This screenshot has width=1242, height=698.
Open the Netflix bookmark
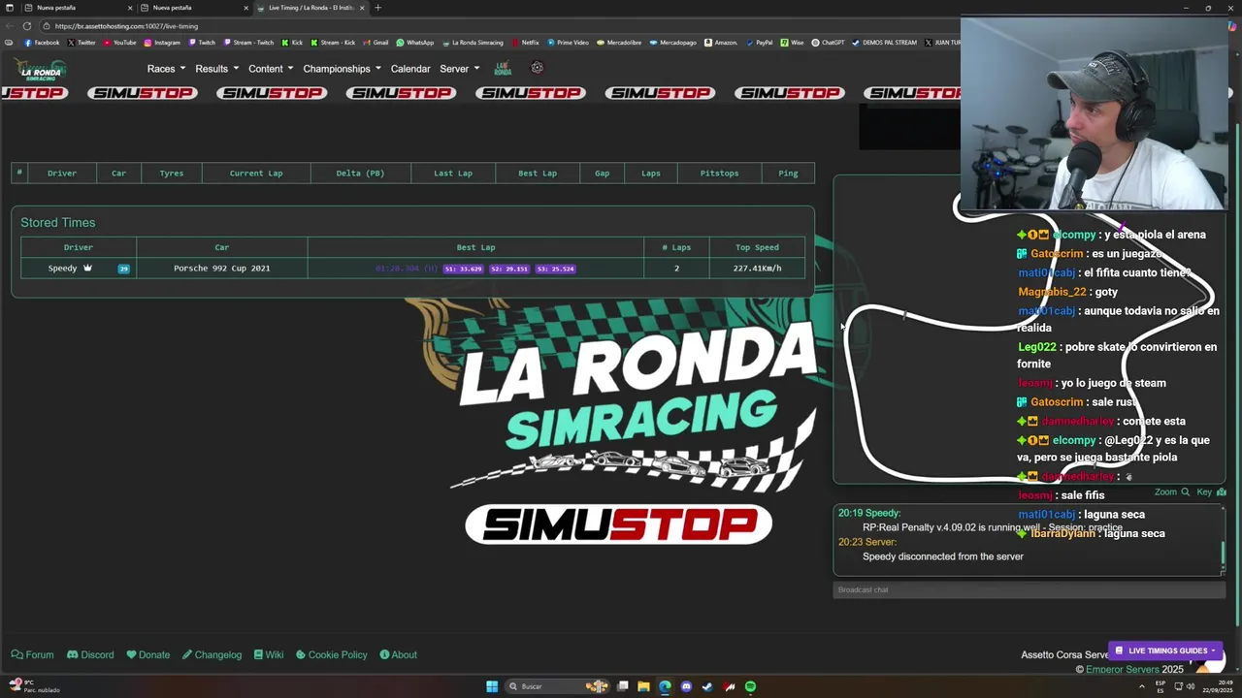(525, 43)
